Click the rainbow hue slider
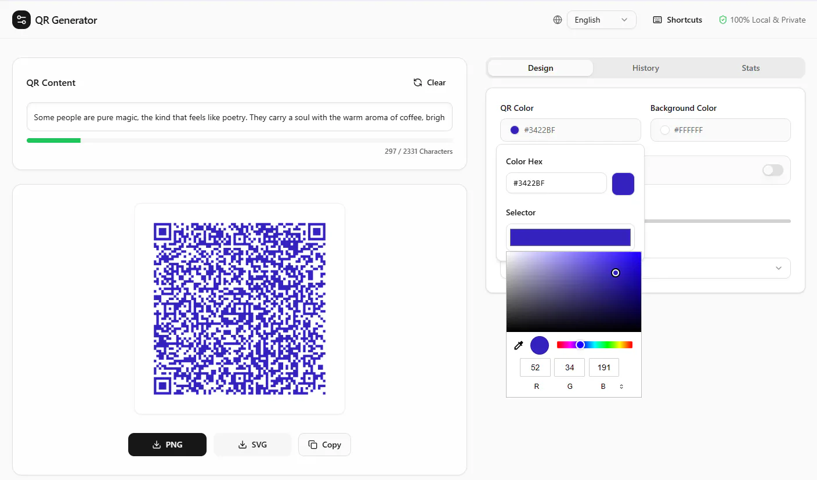817x480 pixels. (594, 345)
